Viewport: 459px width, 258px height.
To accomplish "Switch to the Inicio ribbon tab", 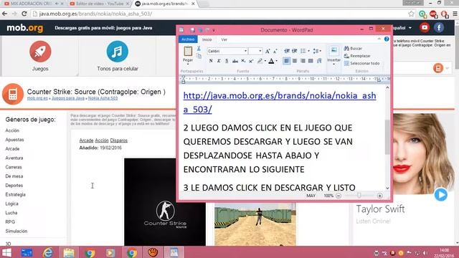I will coord(207,39).
